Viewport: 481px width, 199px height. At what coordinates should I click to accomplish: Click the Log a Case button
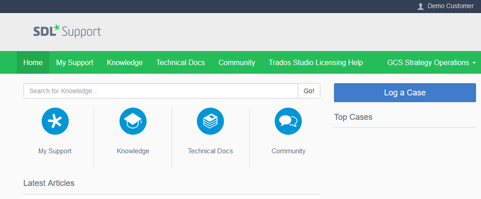pos(405,92)
